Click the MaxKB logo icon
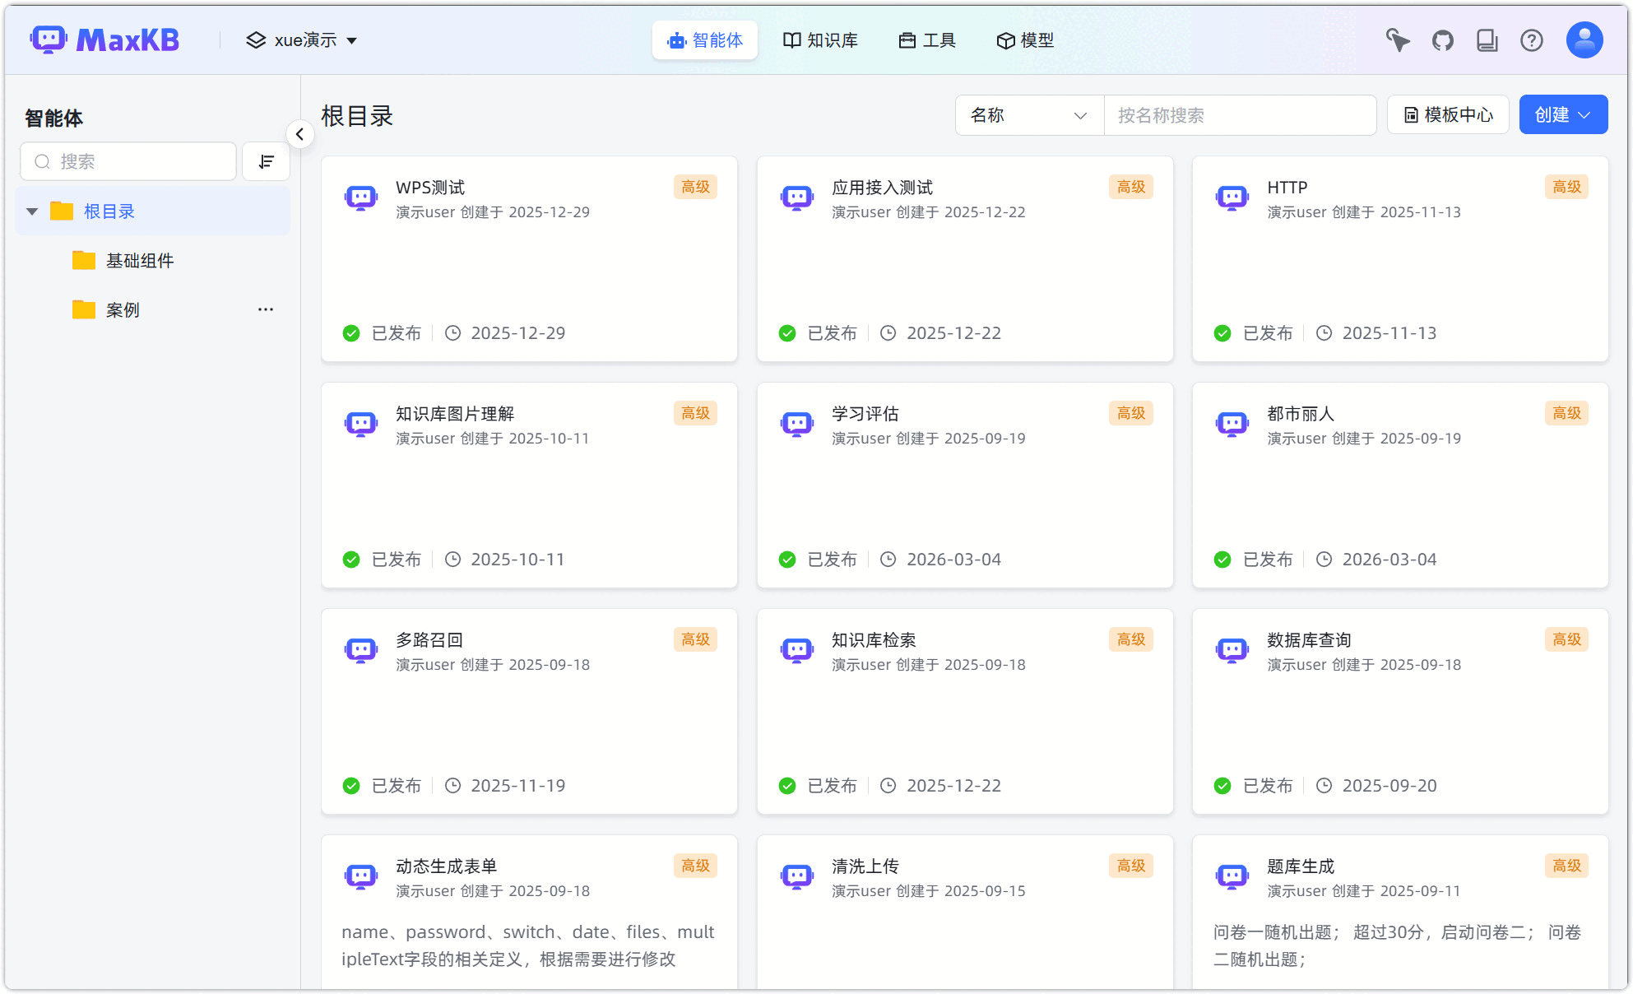Screen dimensions: 1633x994 (48, 39)
